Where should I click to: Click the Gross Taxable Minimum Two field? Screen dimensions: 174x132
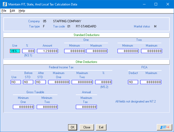(x=47, y=107)
